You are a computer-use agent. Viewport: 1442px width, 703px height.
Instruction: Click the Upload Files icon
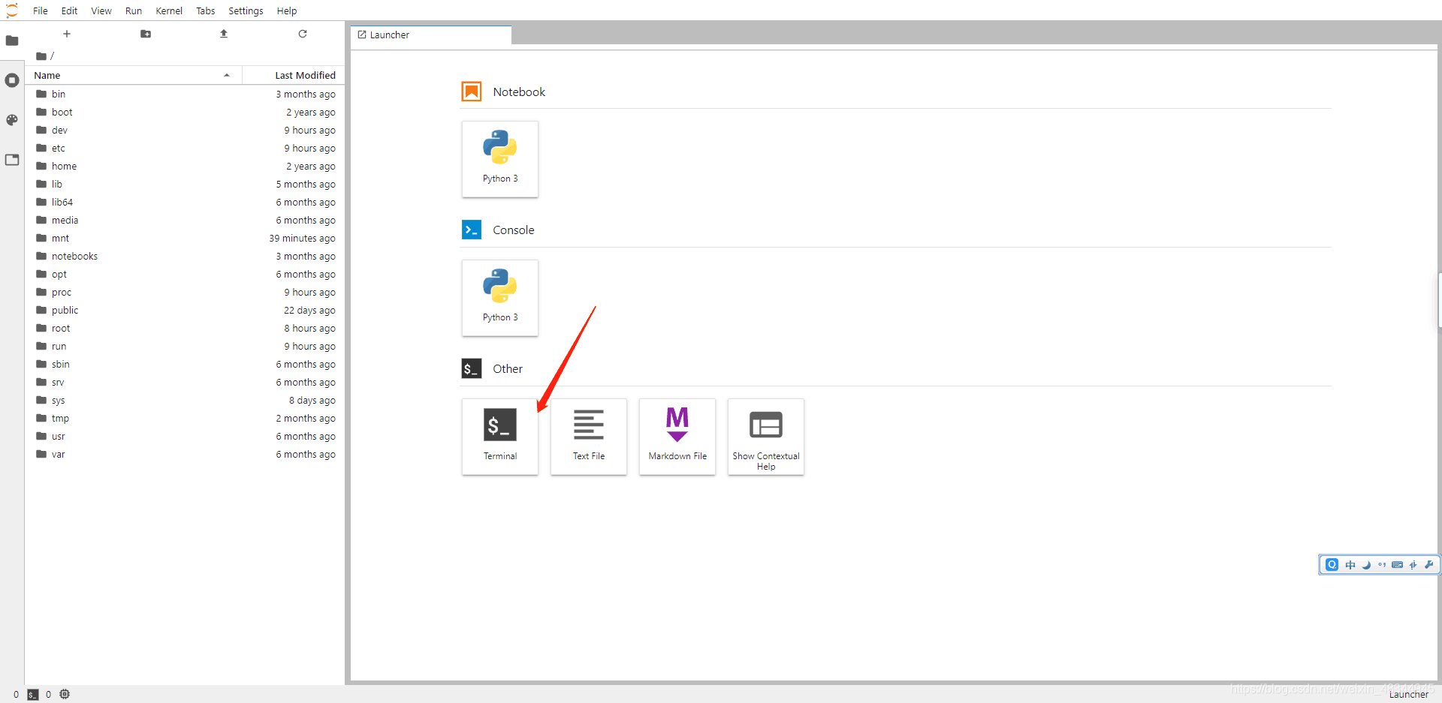point(224,34)
